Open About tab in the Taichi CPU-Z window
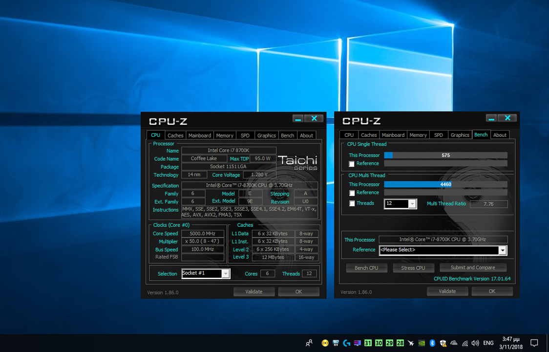 (306, 135)
